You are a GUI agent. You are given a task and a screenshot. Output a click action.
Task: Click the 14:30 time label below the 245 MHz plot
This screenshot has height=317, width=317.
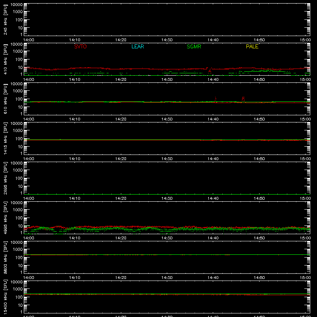pyautogui.click(x=167, y=40)
